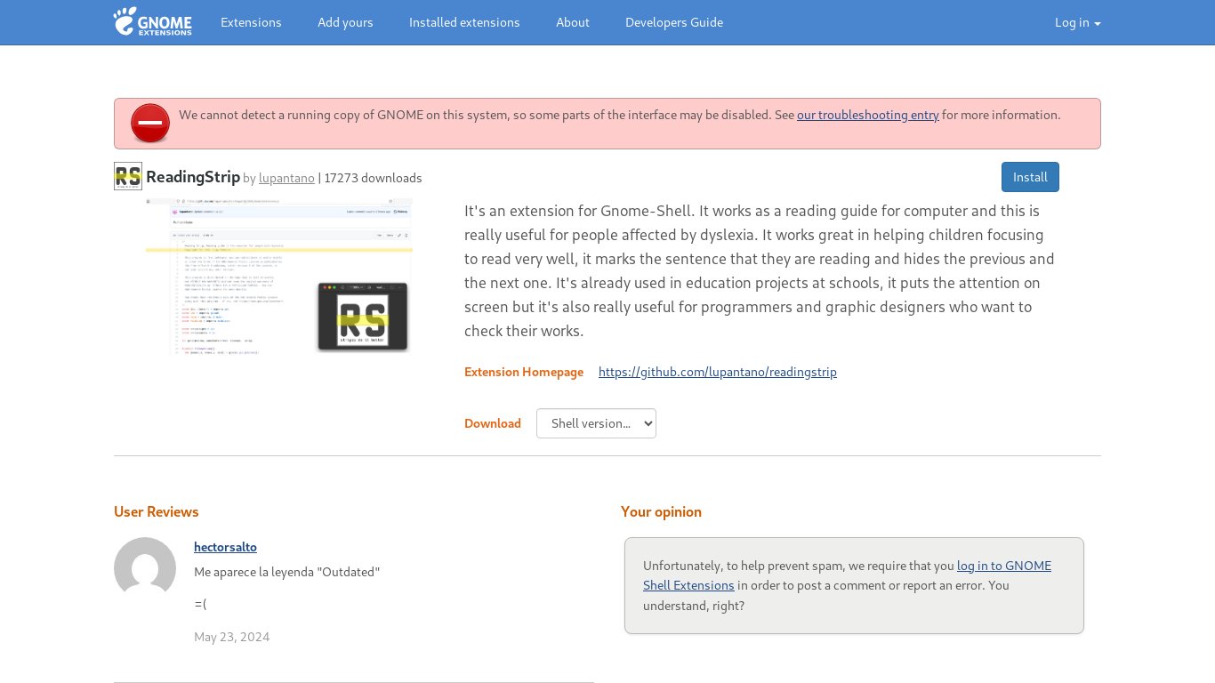Open the Developers Guide link
Image resolution: width=1215 pixels, height=683 pixels.
674,22
